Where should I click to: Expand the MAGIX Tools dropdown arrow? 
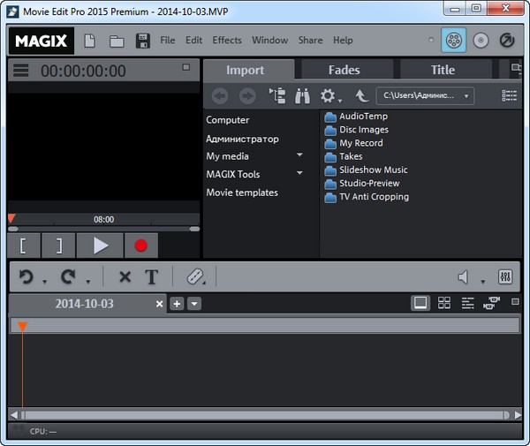(x=299, y=174)
